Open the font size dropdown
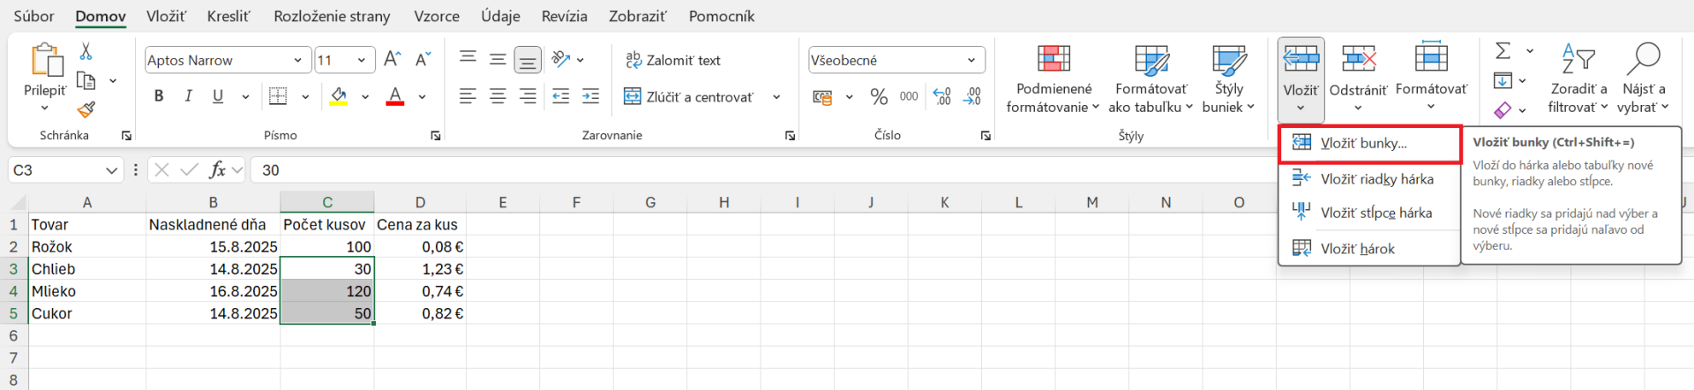This screenshot has height=390, width=1694. [x=362, y=60]
